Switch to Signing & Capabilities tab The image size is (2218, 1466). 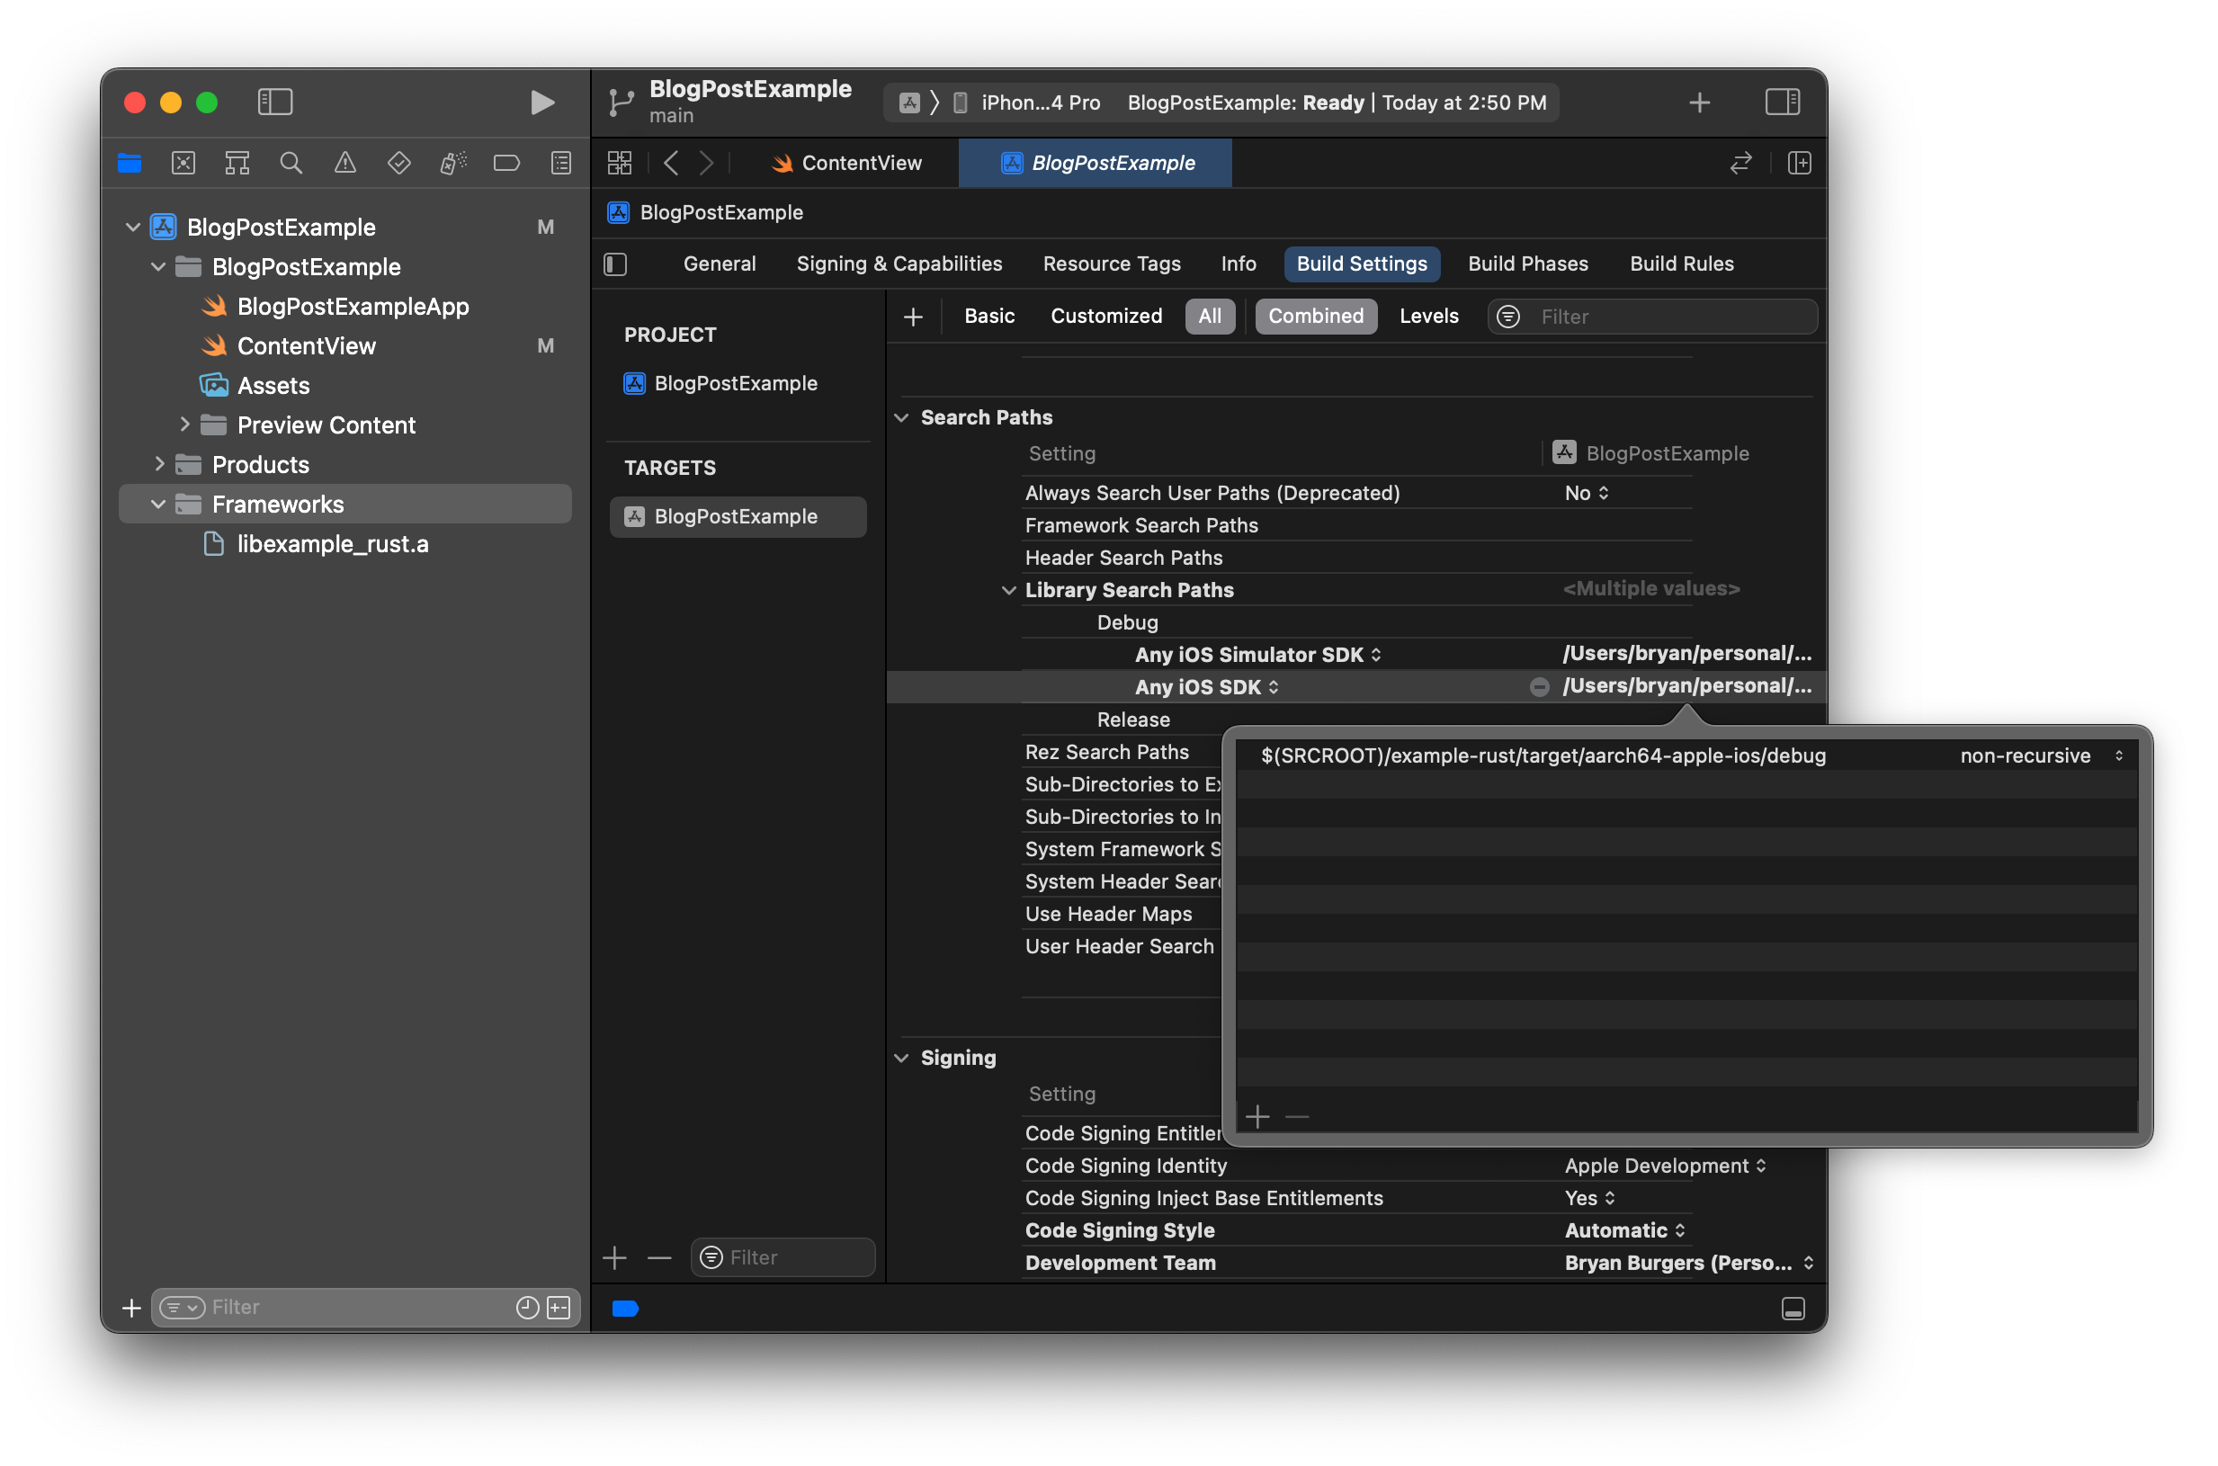coord(899,264)
